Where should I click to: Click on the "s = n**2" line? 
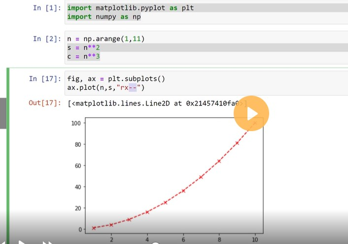[84, 48]
